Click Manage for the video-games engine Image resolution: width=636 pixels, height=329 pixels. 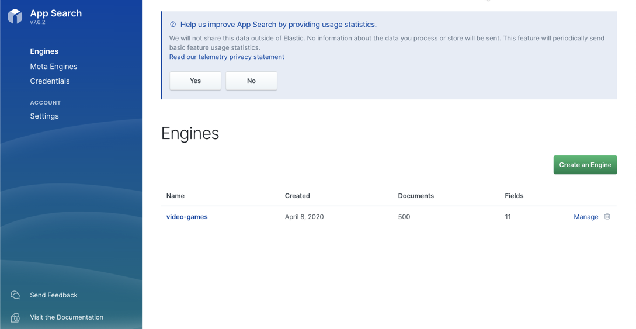point(586,217)
